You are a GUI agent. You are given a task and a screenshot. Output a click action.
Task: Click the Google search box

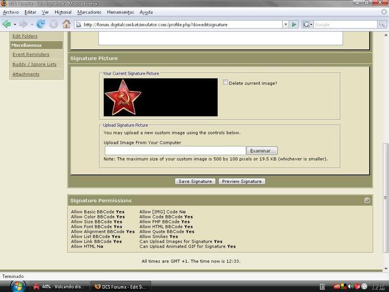pos(345,24)
